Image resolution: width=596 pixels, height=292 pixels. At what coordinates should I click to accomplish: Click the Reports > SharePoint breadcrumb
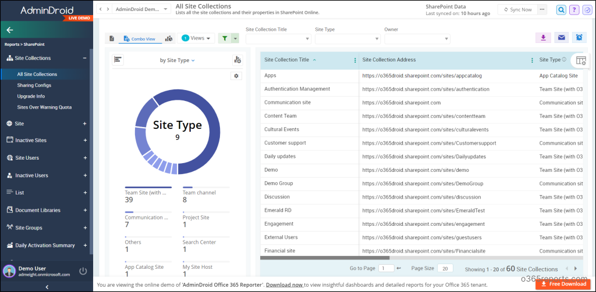click(x=24, y=44)
